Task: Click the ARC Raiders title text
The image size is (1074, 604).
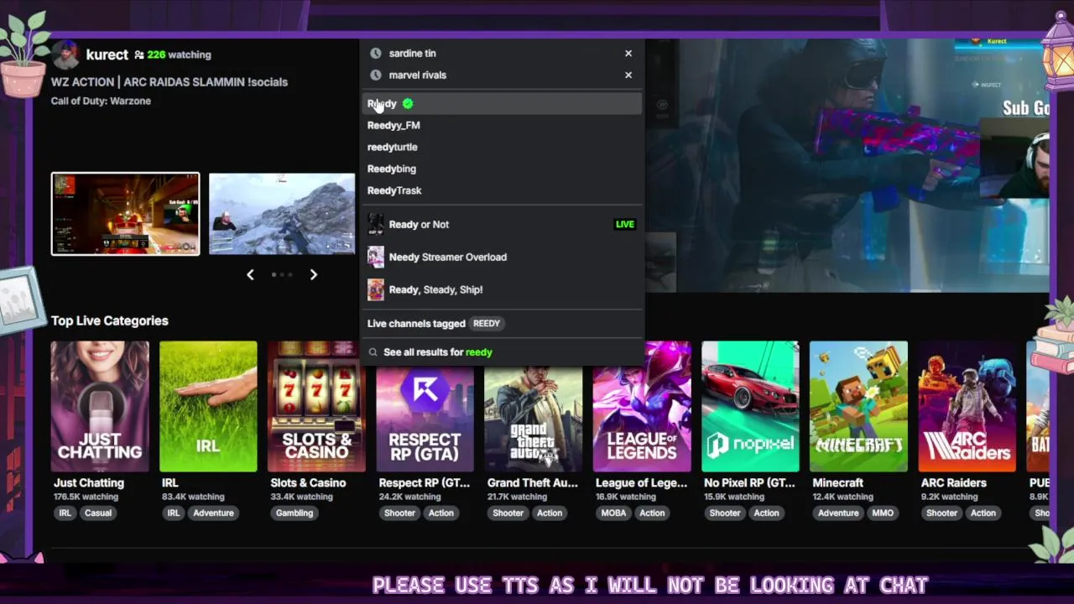Action: coord(954,482)
